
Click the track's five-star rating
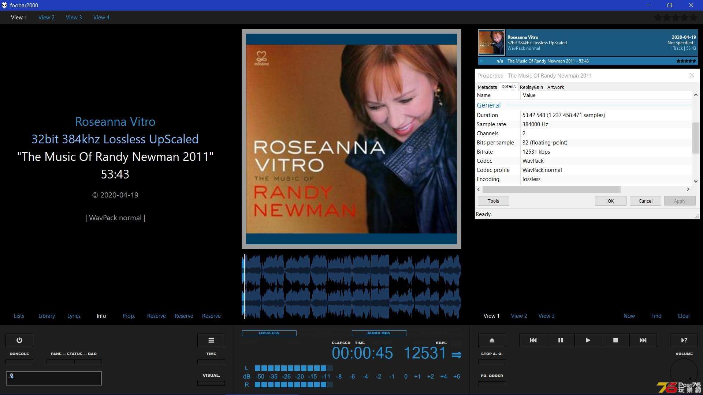pos(686,61)
